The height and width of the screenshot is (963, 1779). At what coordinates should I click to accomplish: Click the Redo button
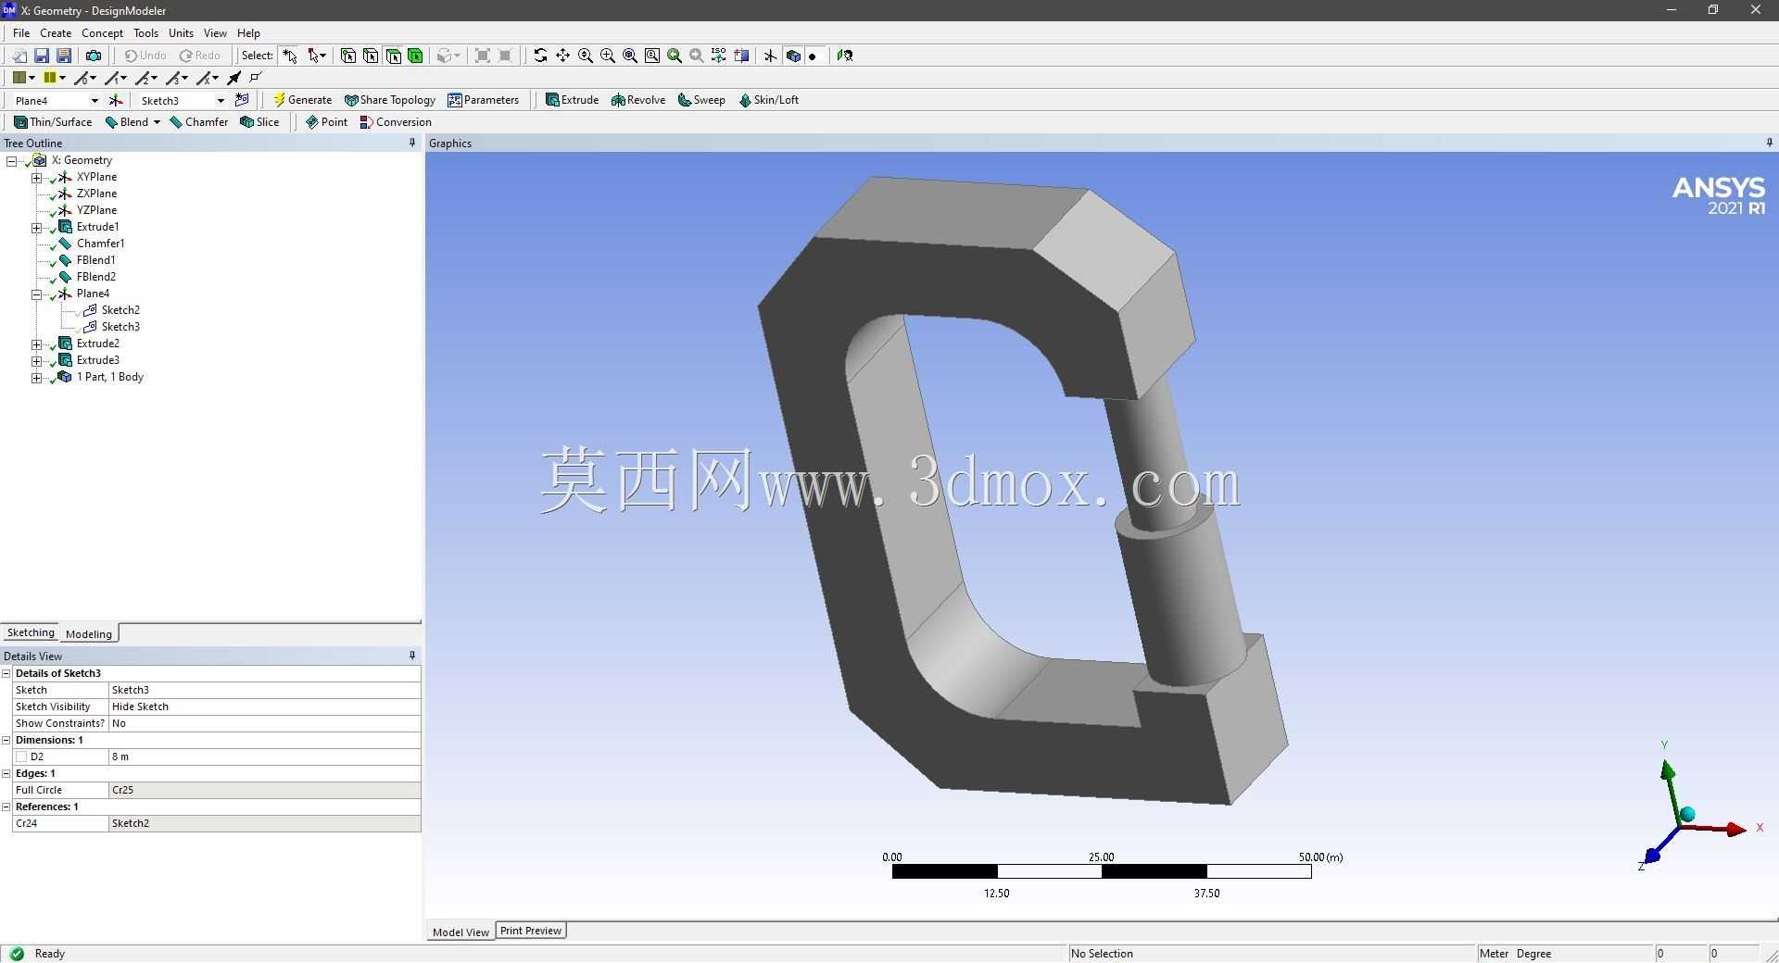200,56
